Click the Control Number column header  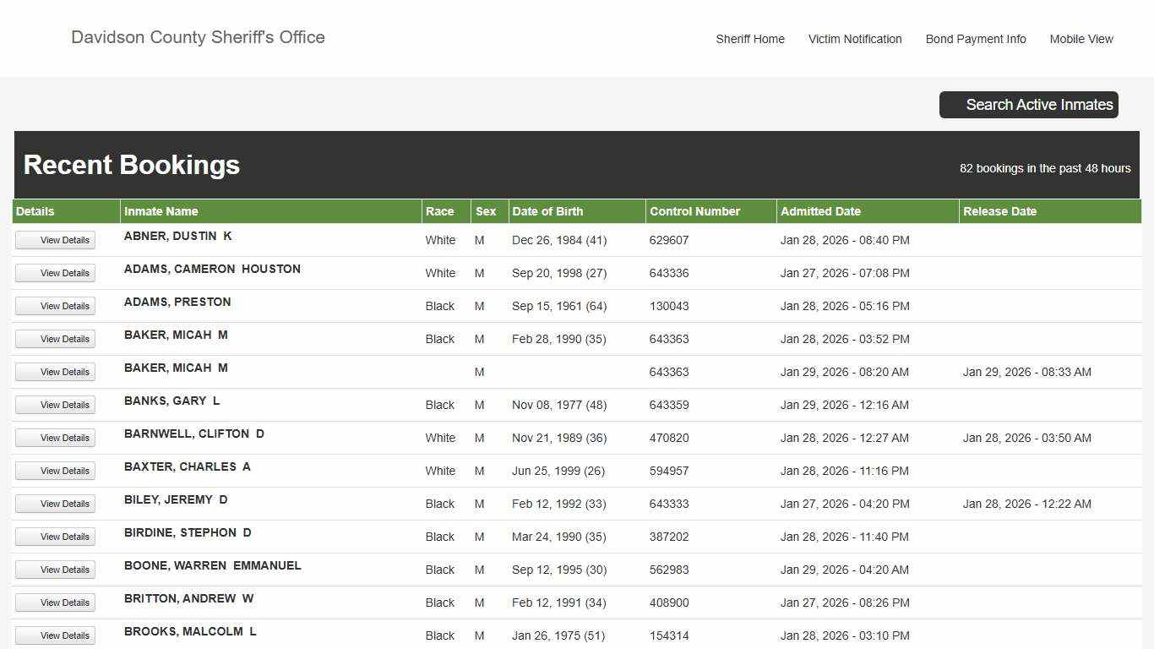694,211
